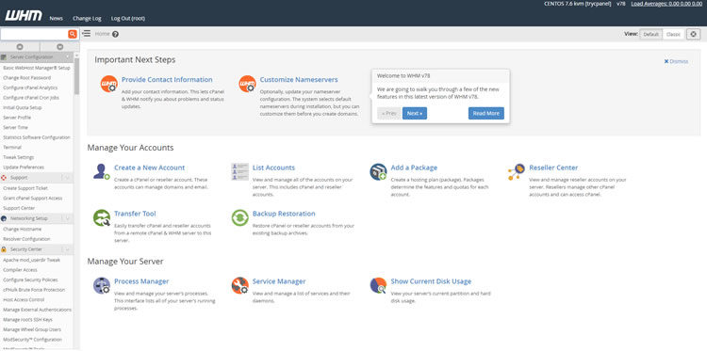This screenshot has height=351, width=707.
Task: Toggle the sidebar with the hamburger icon
Action: (86, 34)
